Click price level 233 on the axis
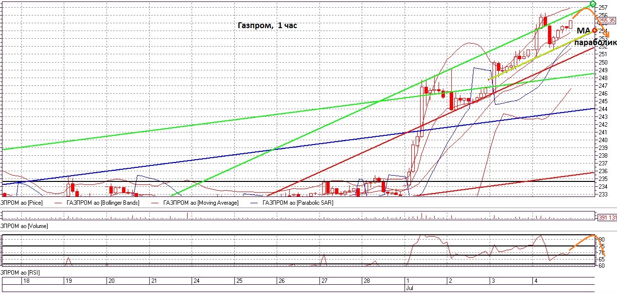This screenshot has width=617, height=293. 603,194
